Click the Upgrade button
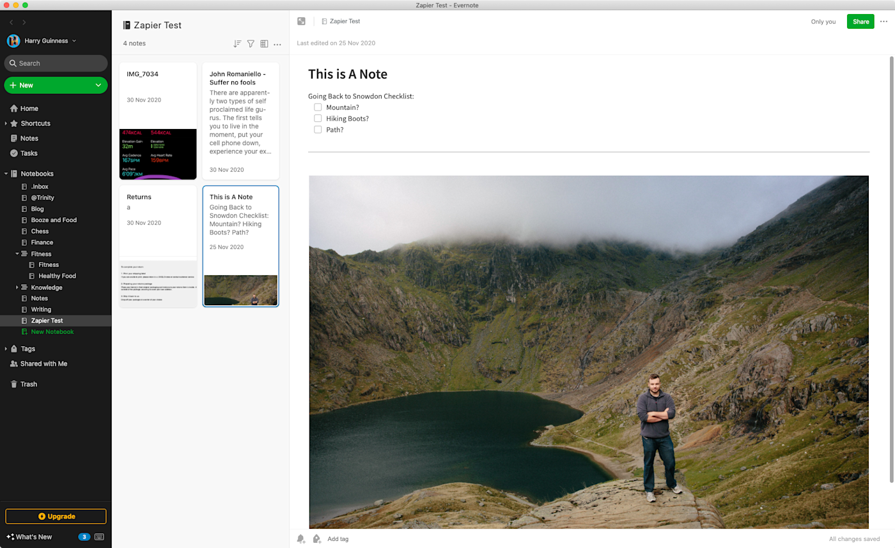This screenshot has height=548, width=895. coord(56,516)
